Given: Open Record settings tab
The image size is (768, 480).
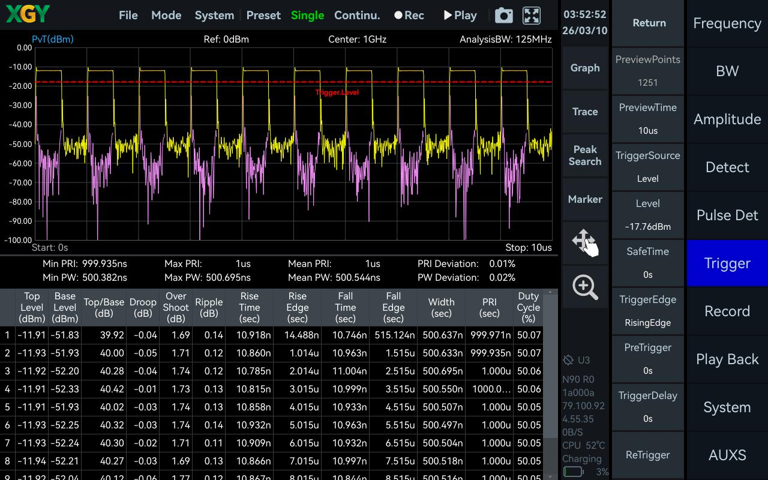Looking at the screenshot, I should coord(727,311).
